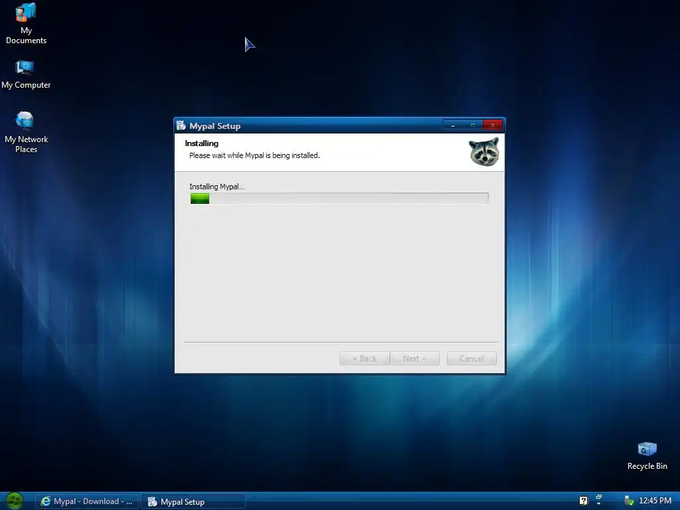Click the disabled maximize button of Mypal Setup
The image size is (680, 510).
[x=473, y=126]
